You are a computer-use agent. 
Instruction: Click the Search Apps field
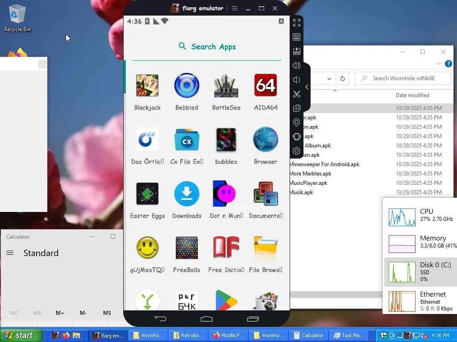pos(207,46)
